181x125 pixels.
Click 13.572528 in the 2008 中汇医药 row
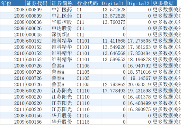click(114, 10)
